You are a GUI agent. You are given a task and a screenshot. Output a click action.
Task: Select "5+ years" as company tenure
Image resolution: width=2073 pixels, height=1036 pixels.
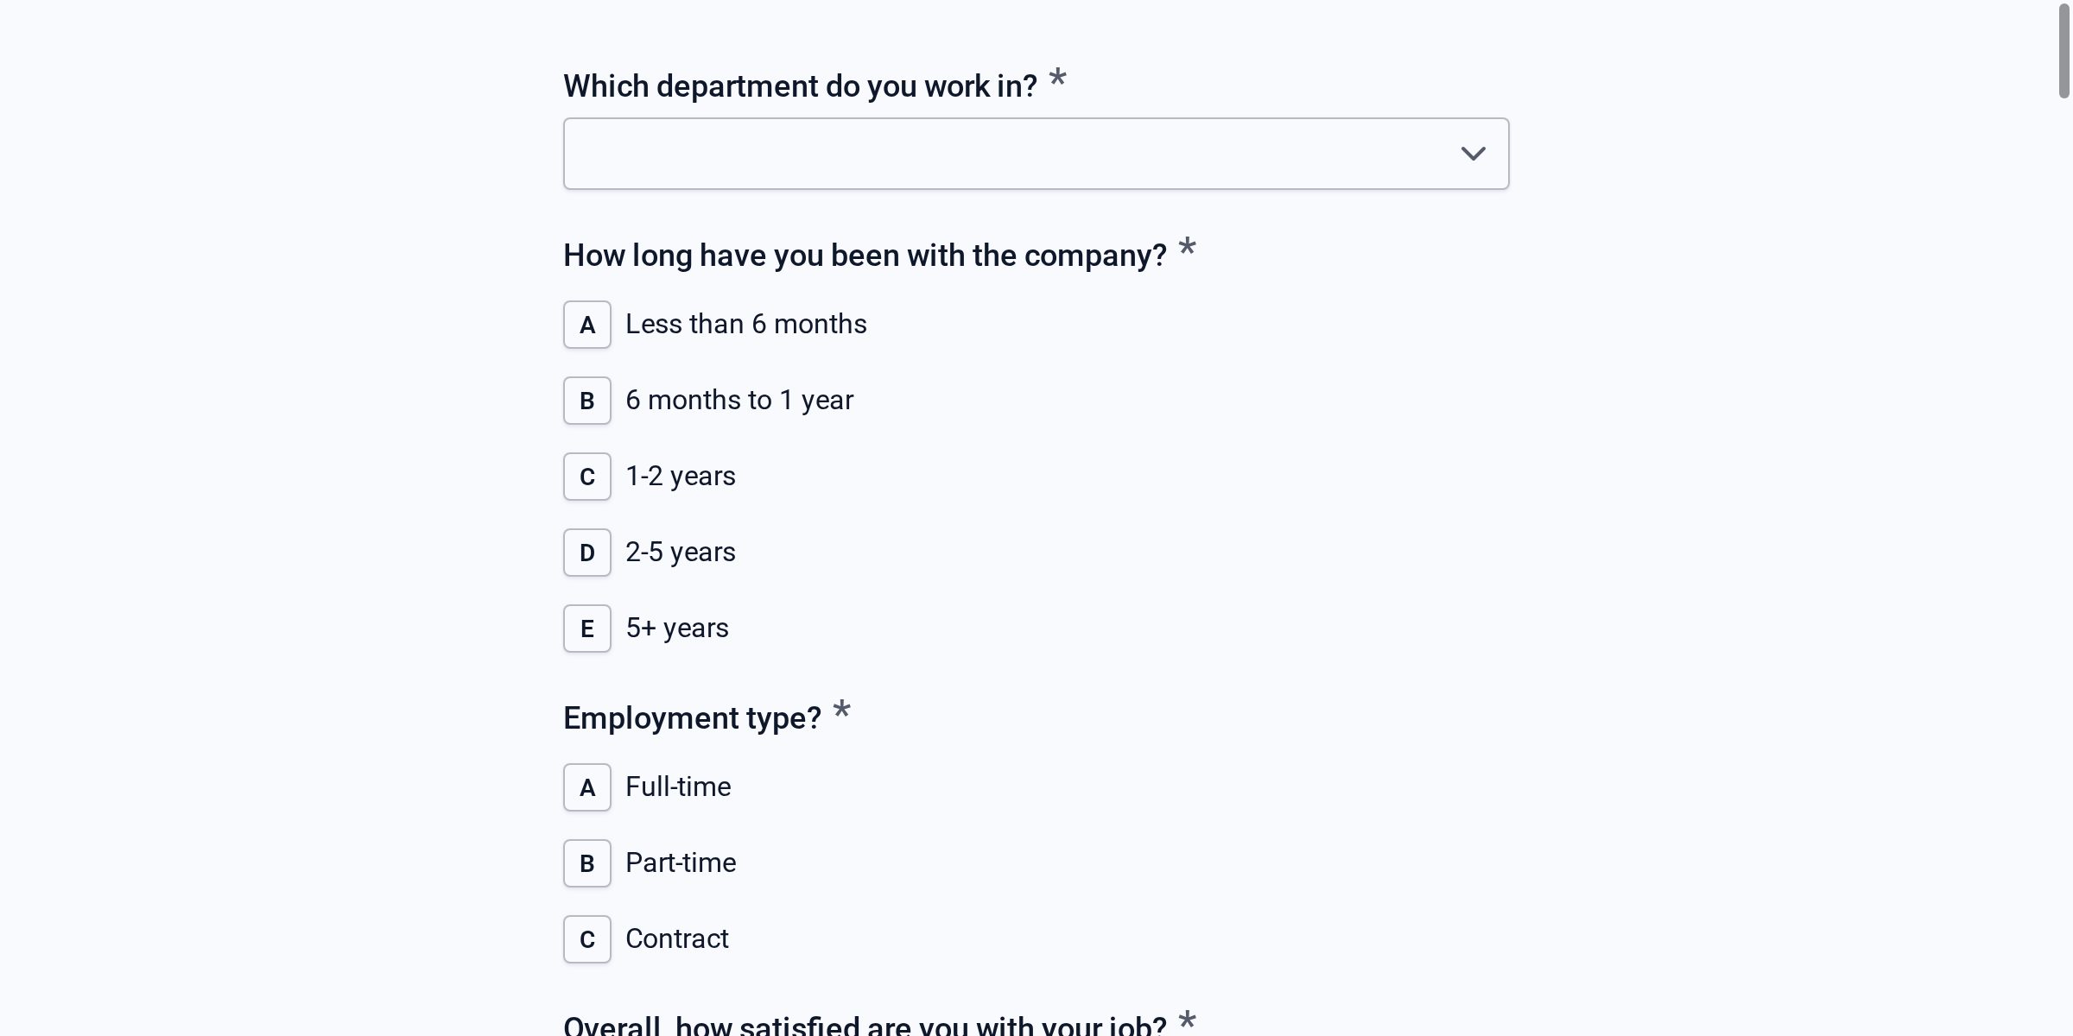(x=676, y=628)
